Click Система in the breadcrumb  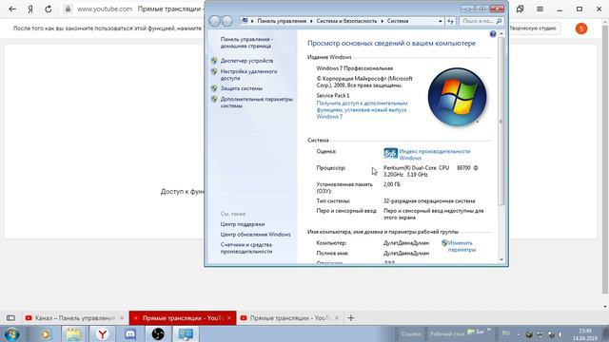[x=398, y=21]
